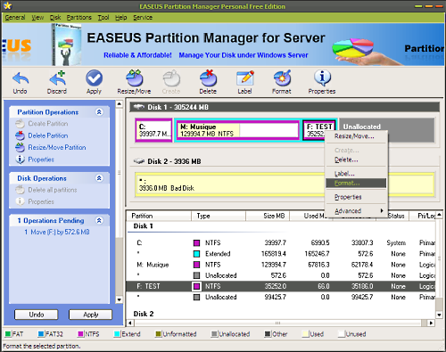Click the Format toolbar icon
This screenshot has width=446, height=352.
282,78
